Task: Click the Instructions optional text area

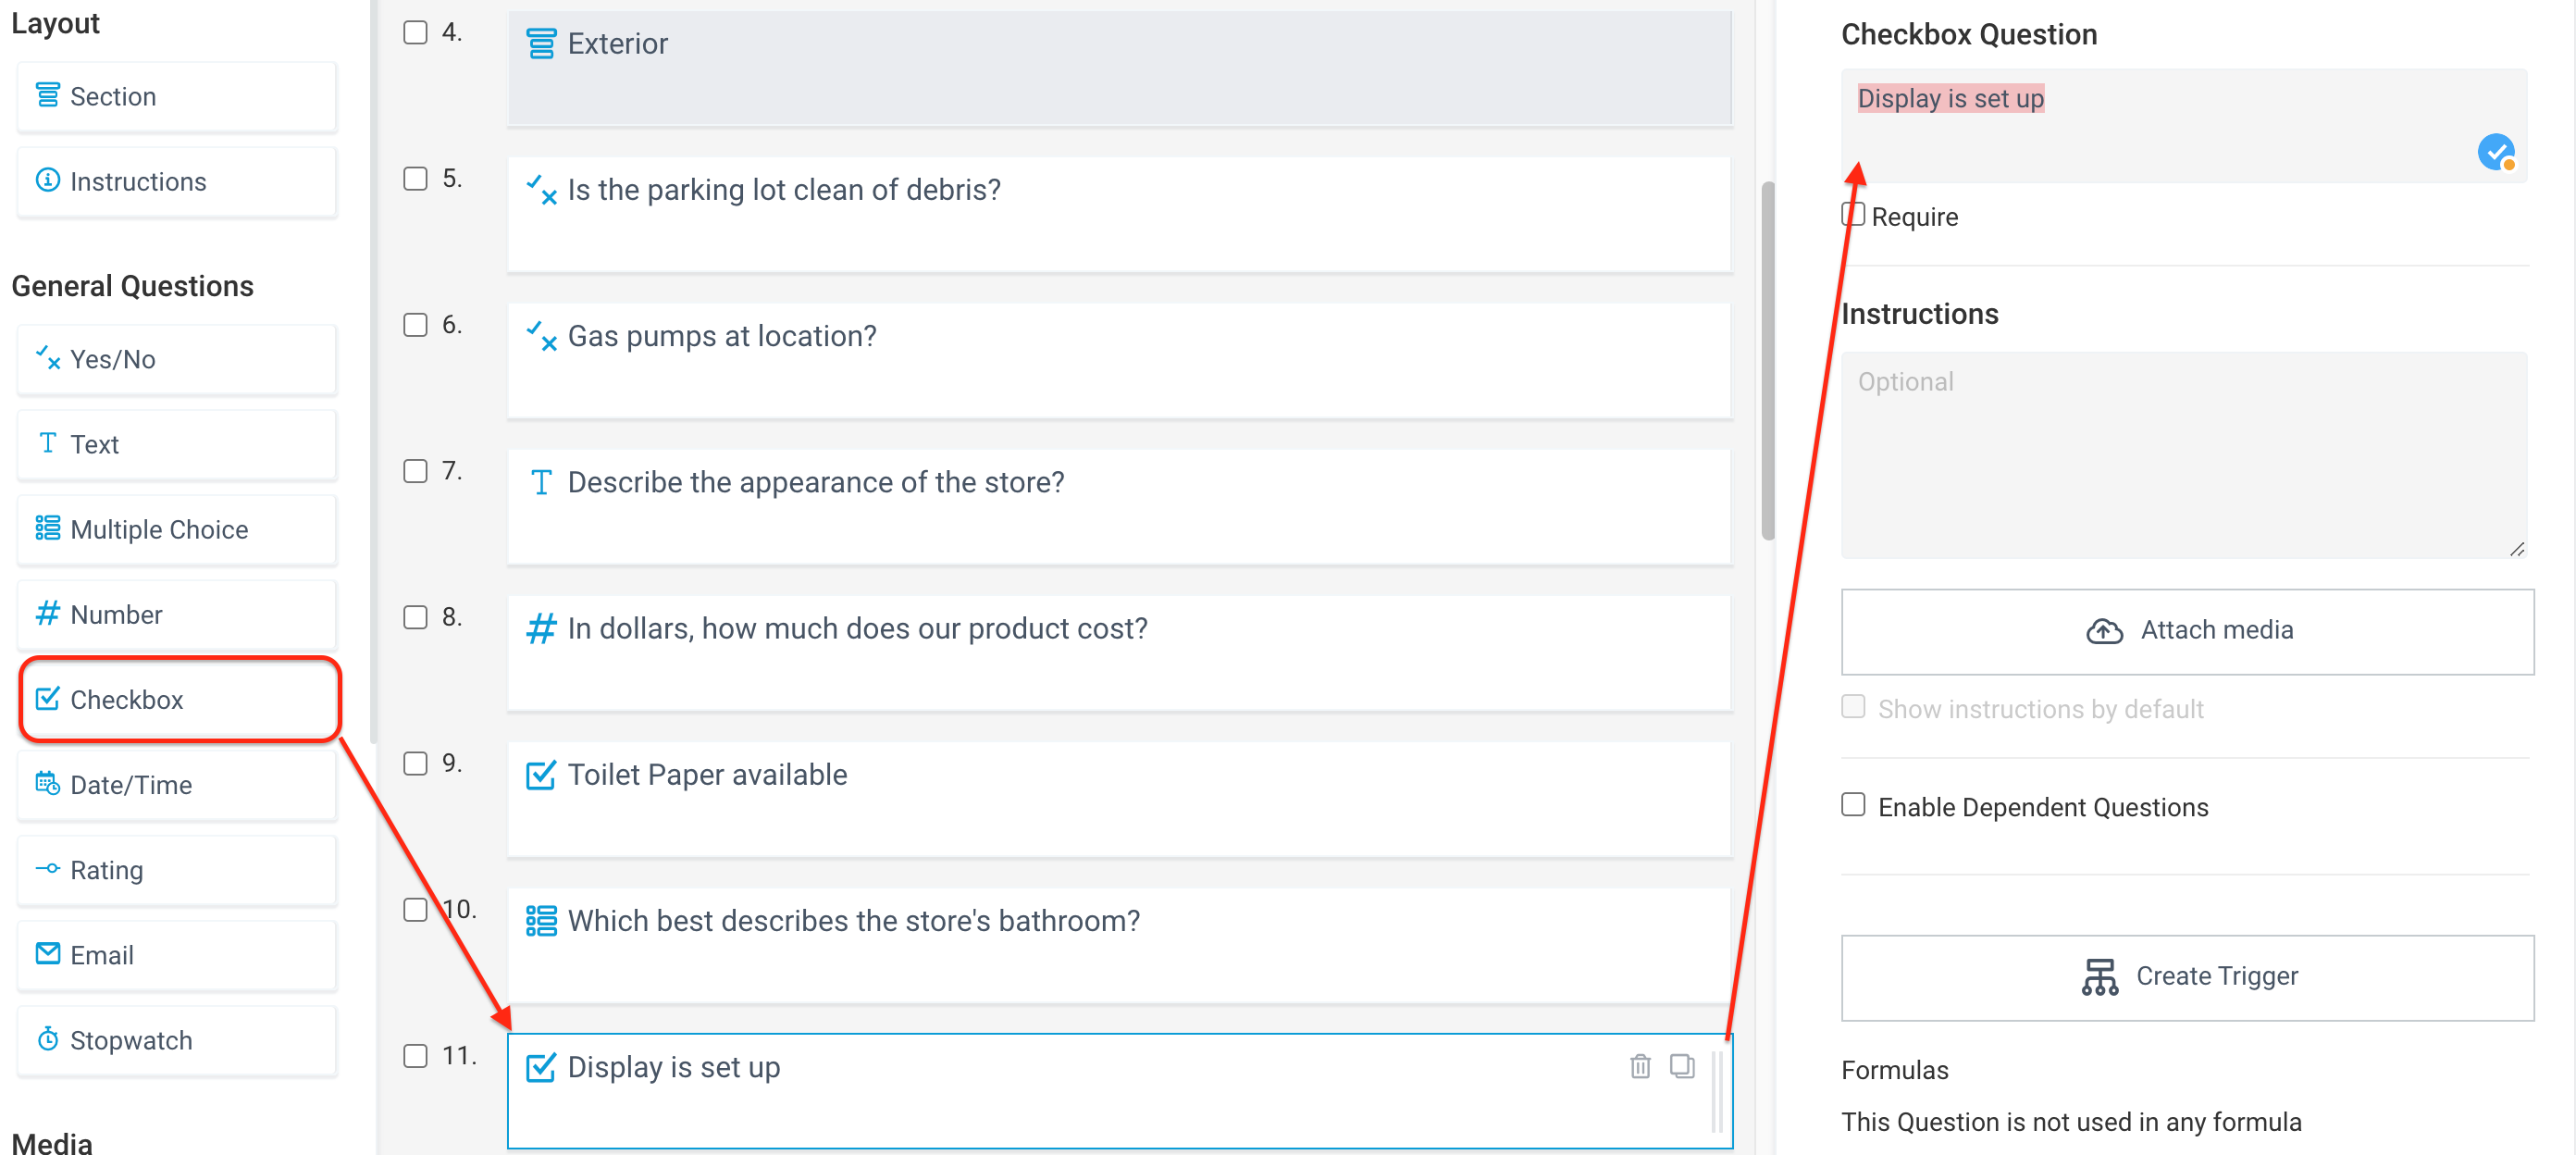Action: [x=2184, y=455]
